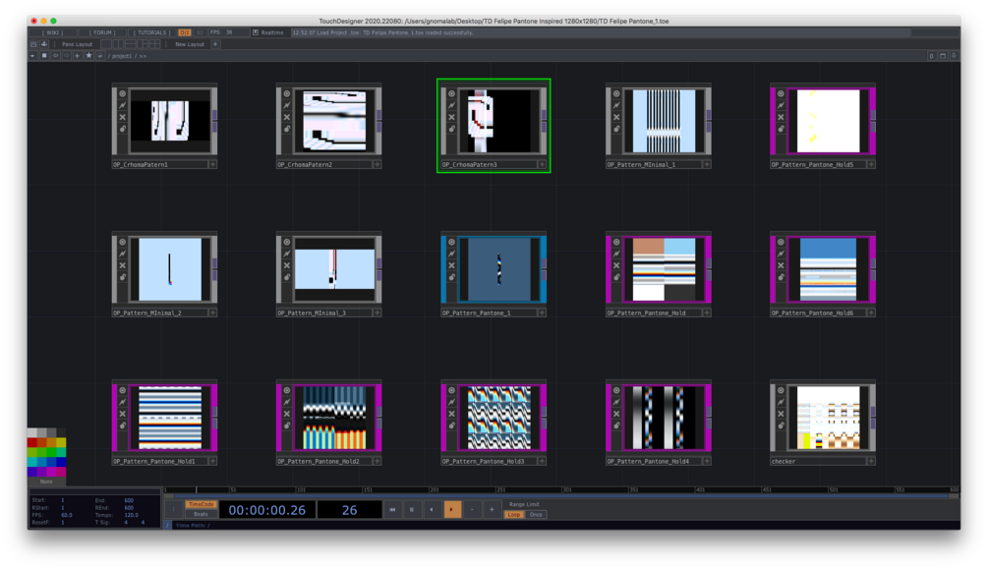Open the WIKI link

[53, 32]
